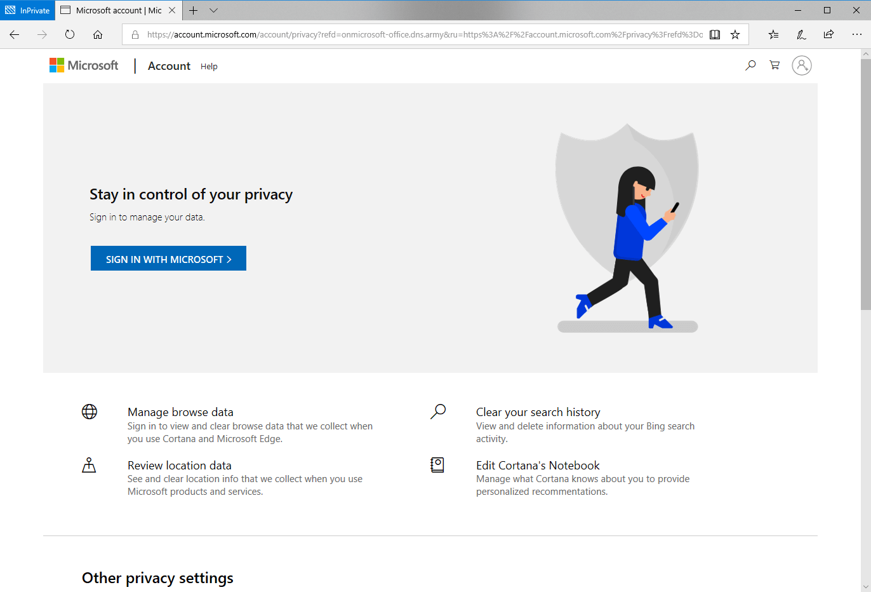
Task: Click the browser Back arrow
Action: coord(15,34)
